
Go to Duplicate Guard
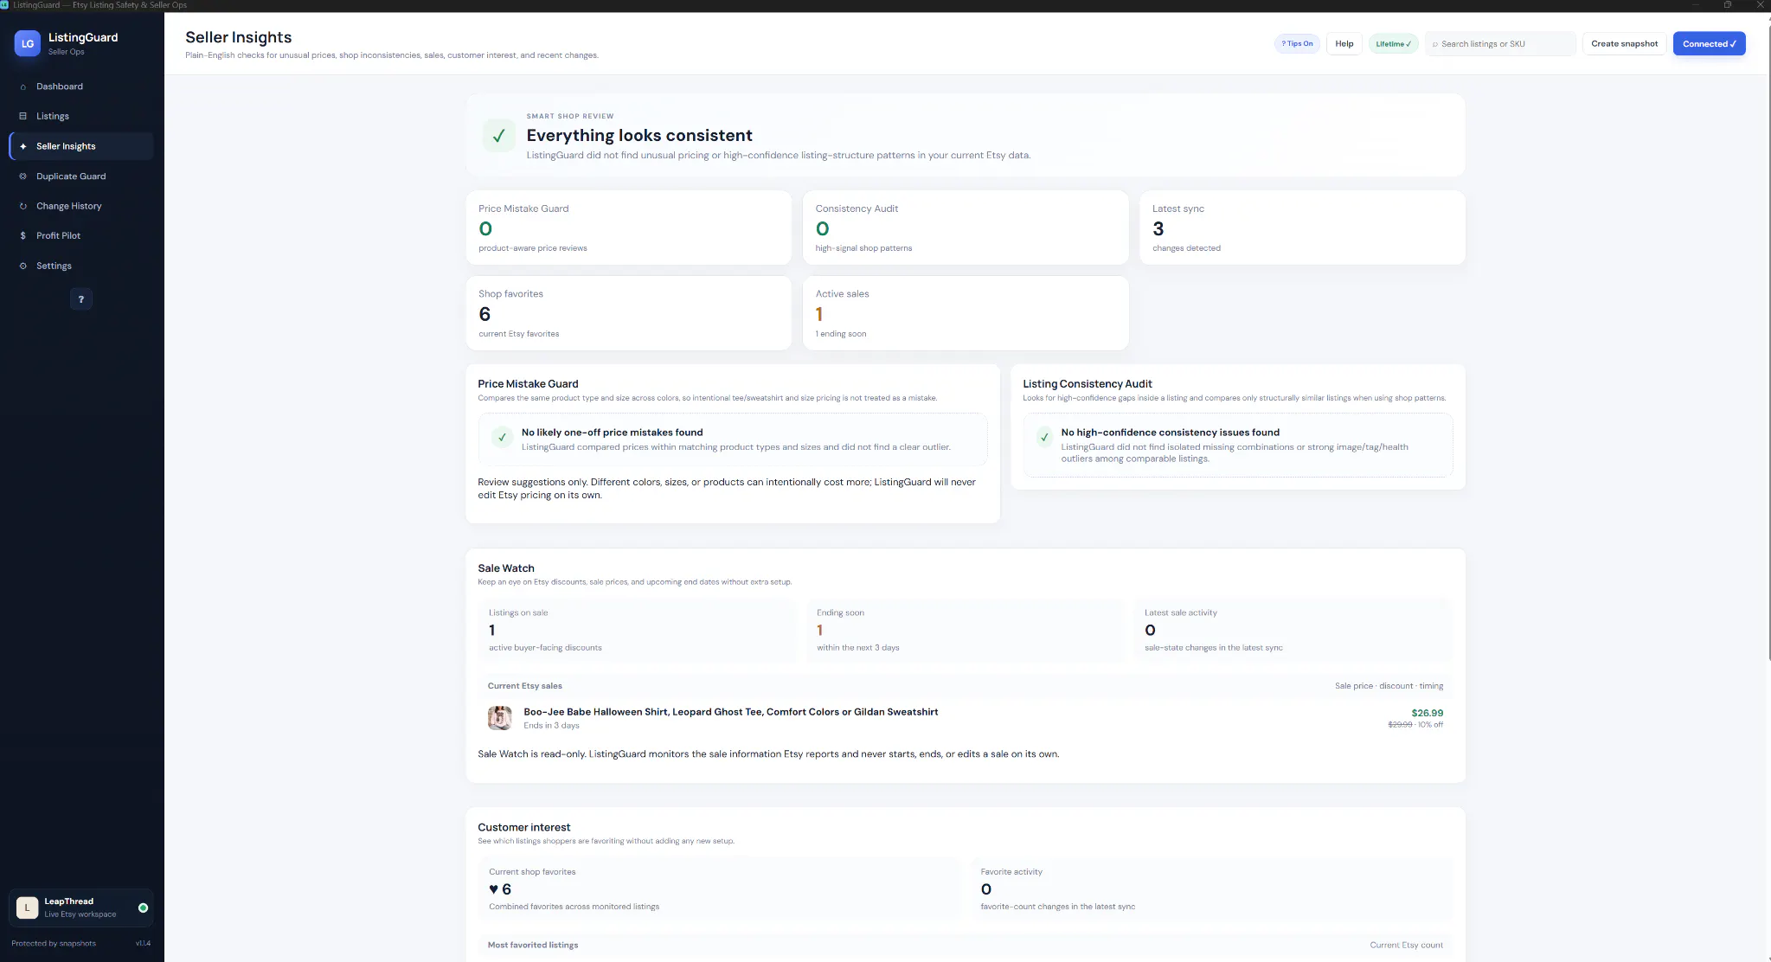[81, 176]
